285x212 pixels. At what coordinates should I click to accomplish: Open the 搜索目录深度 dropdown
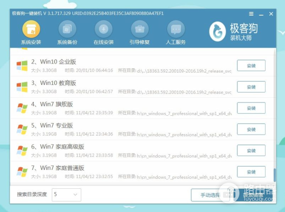pyautogui.click(x=66, y=195)
